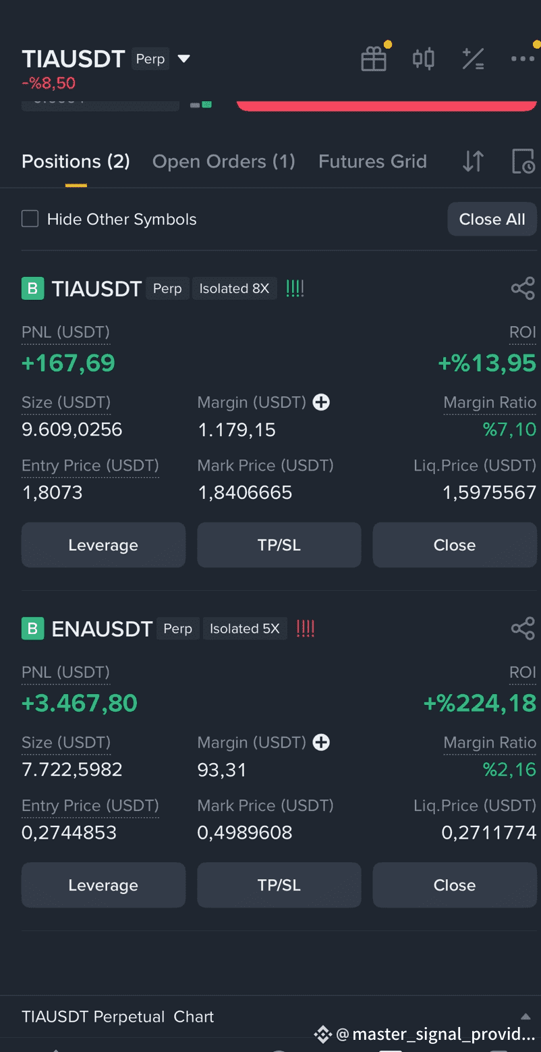Tap the funding rate bars on TIAUSDT row
This screenshot has height=1052, width=541.
(x=295, y=288)
